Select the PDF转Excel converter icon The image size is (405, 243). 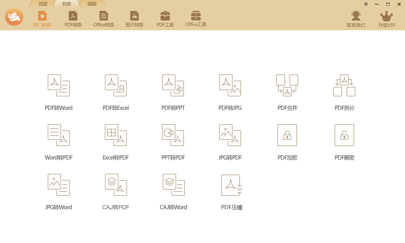tap(116, 85)
